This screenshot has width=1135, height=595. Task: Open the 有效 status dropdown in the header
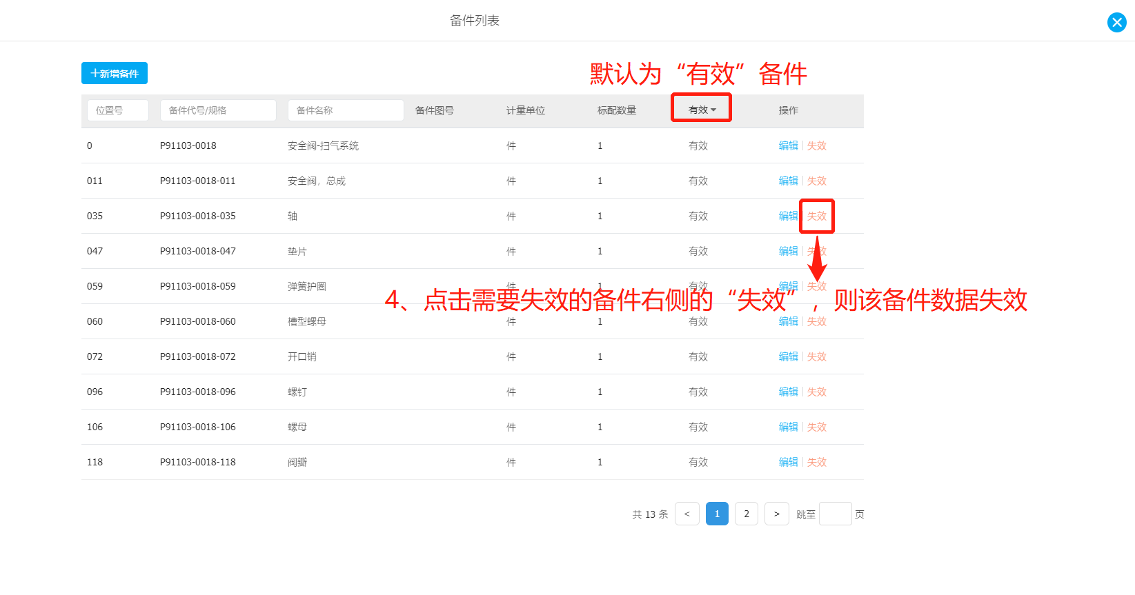click(702, 110)
